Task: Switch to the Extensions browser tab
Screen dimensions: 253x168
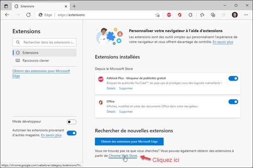Action: pos(41,7)
